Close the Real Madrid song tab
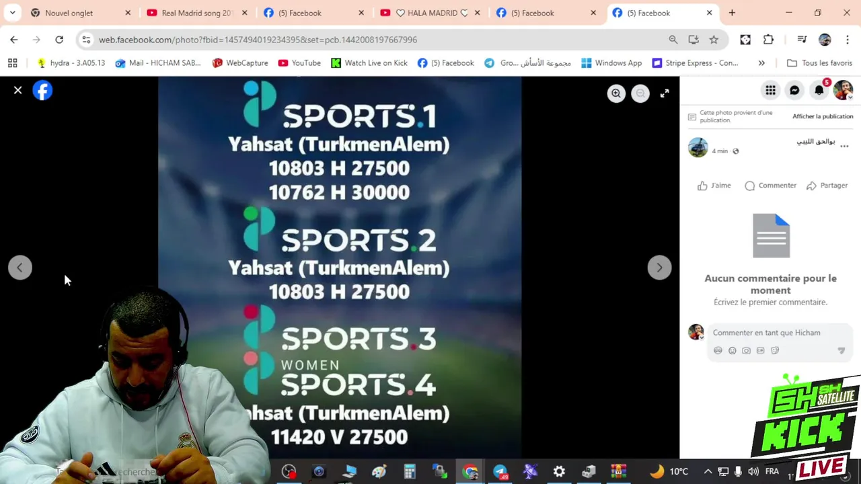861x484 pixels. (244, 13)
